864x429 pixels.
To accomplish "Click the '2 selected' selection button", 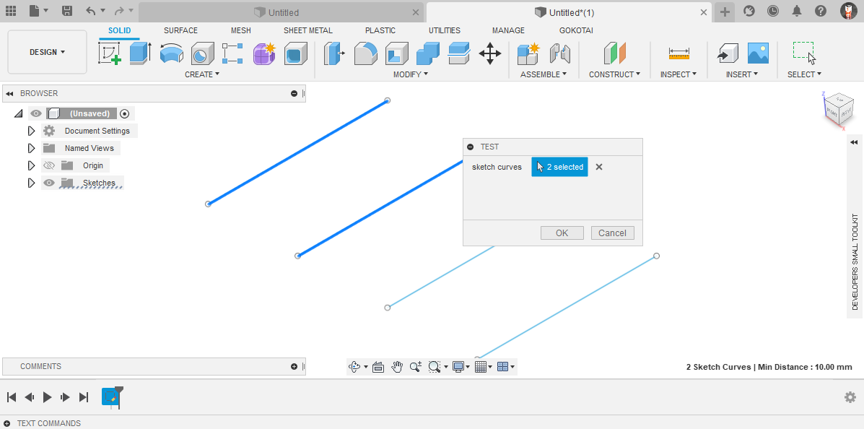I will click(560, 167).
